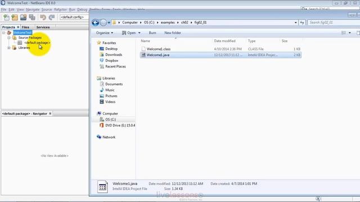360x202 pixels.
Task: Select Welcome1.java file icon
Action: [x=143, y=55]
